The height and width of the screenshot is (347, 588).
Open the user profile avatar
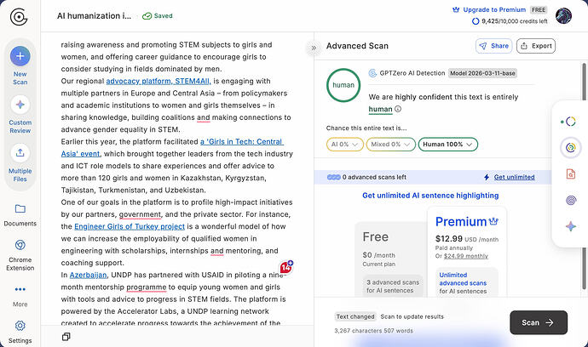click(563, 15)
